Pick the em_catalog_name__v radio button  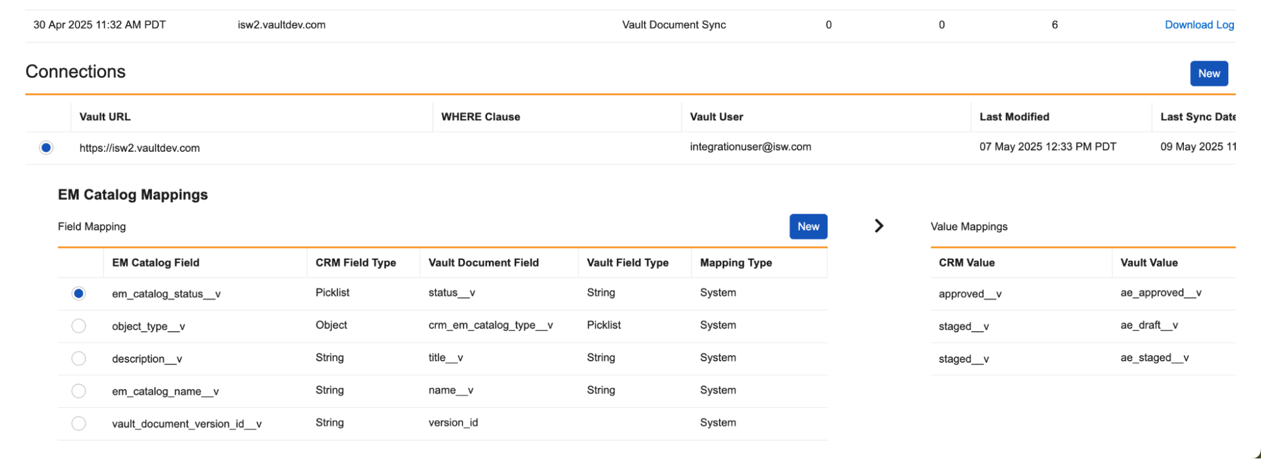[79, 391]
